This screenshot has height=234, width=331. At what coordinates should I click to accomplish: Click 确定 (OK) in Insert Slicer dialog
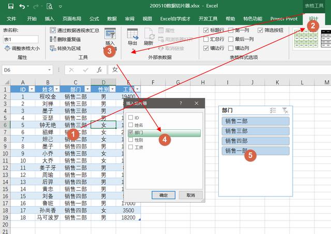(x=163, y=195)
